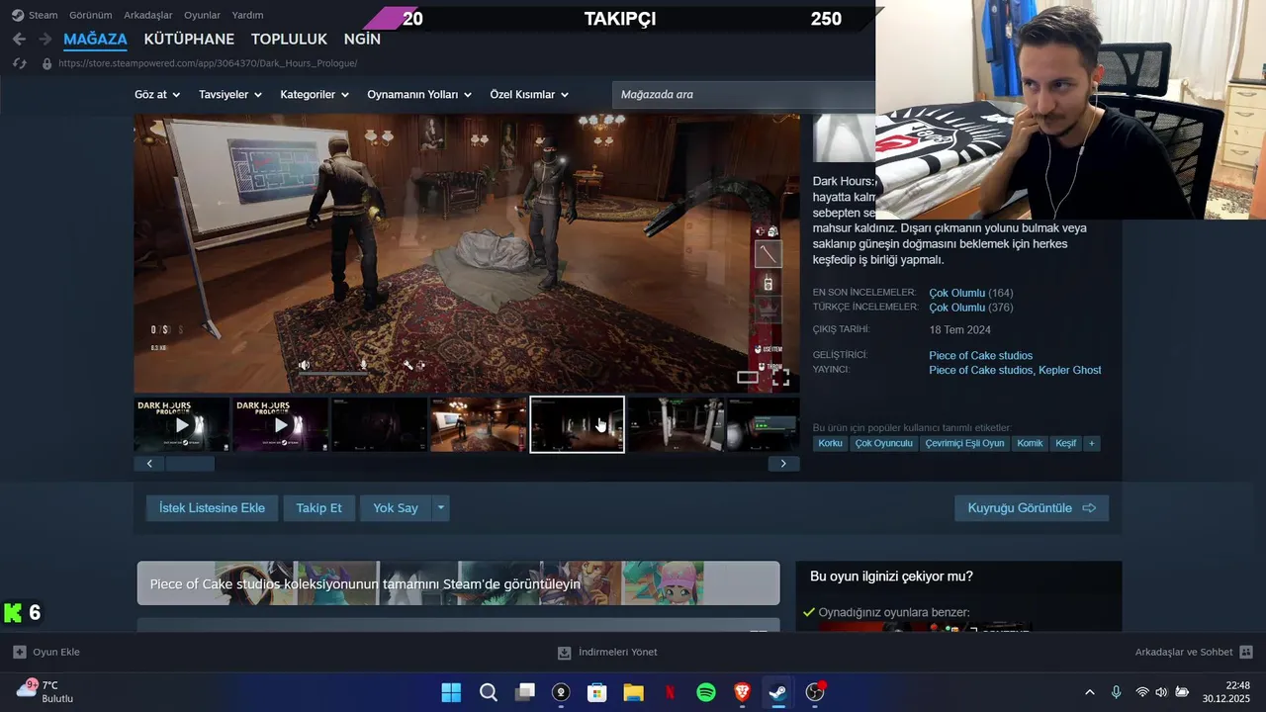Open OBS Studio from the taskbar
Image resolution: width=1266 pixels, height=712 pixels.
tap(815, 692)
